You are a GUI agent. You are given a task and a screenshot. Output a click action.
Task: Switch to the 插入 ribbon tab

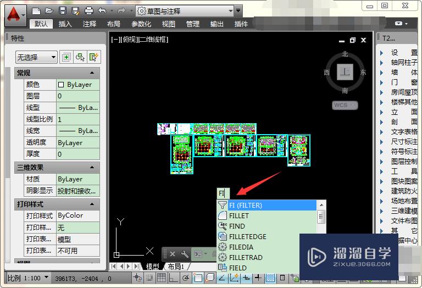click(x=65, y=24)
